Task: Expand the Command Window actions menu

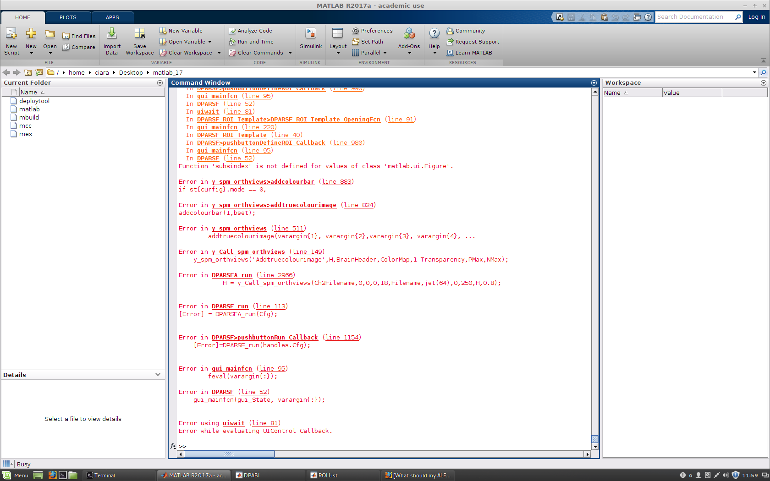Action: point(594,83)
